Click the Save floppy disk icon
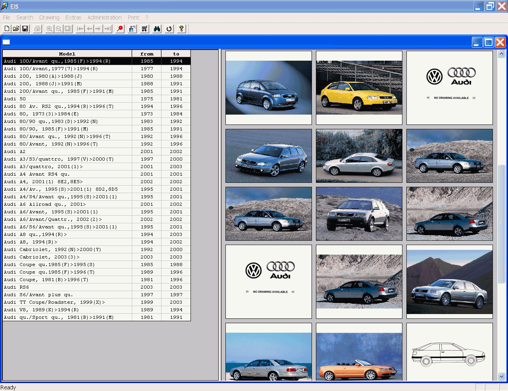Viewport: 508px width, 391px height. (x=25, y=29)
